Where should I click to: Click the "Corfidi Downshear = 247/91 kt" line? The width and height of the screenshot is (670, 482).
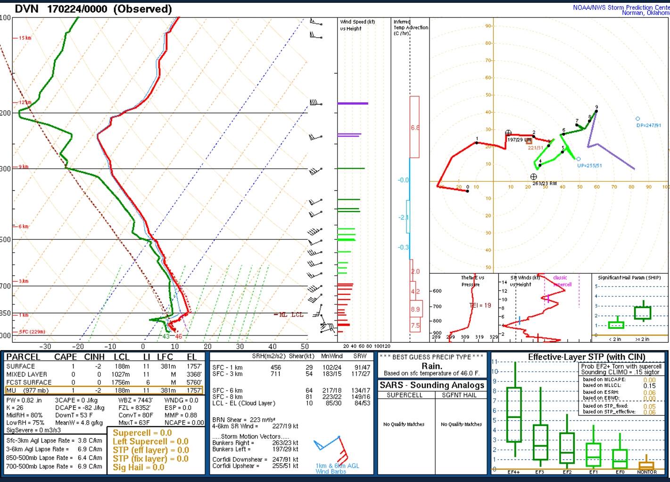[255, 459]
